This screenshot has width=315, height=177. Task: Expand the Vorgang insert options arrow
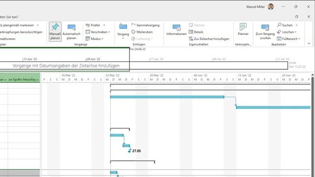(x=123, y=38)
